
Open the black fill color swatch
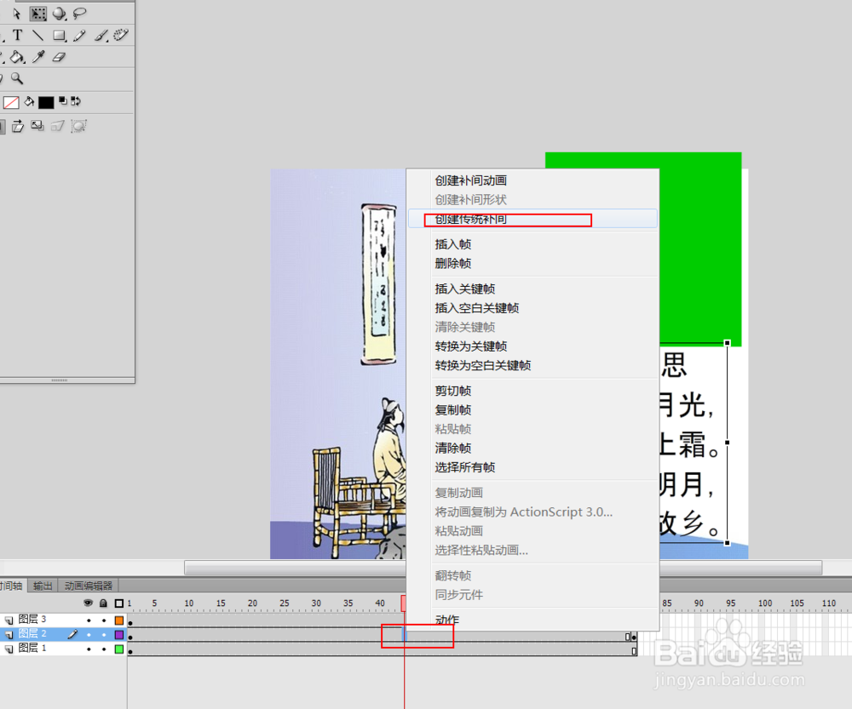pos(46,102)
